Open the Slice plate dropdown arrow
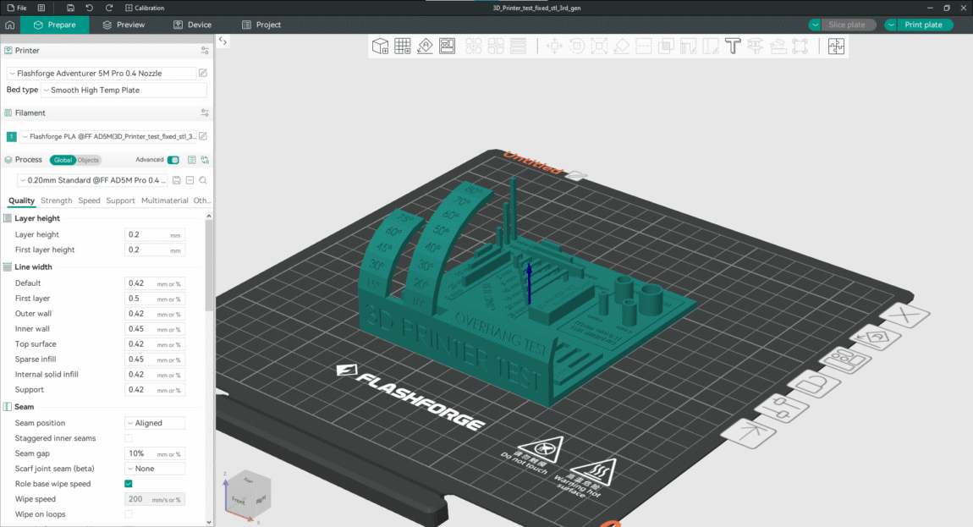This screenshot has height=527, width=973. click(x=815, y=25)
